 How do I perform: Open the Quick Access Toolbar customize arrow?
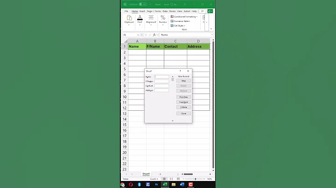150,4
